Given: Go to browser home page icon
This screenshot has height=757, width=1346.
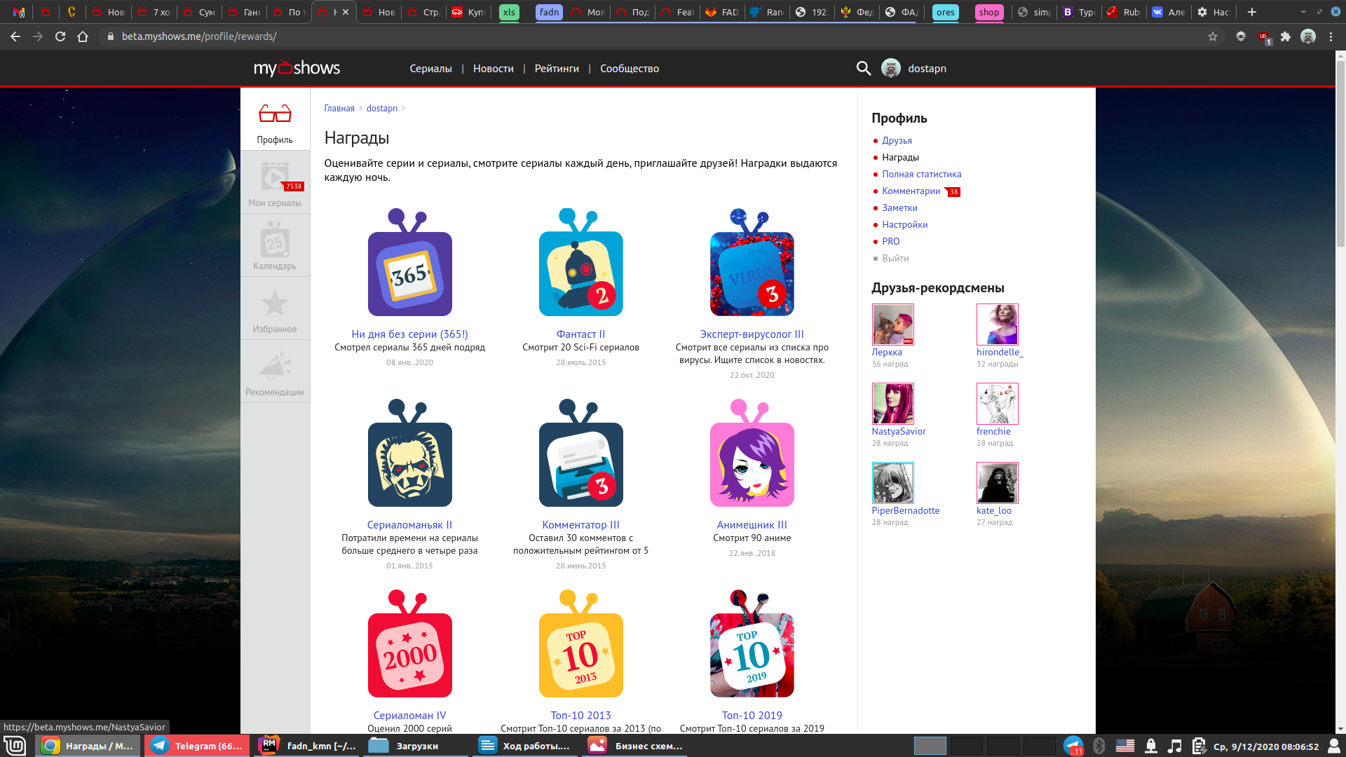Looking at the screenshot, I should tap(83, 36).
